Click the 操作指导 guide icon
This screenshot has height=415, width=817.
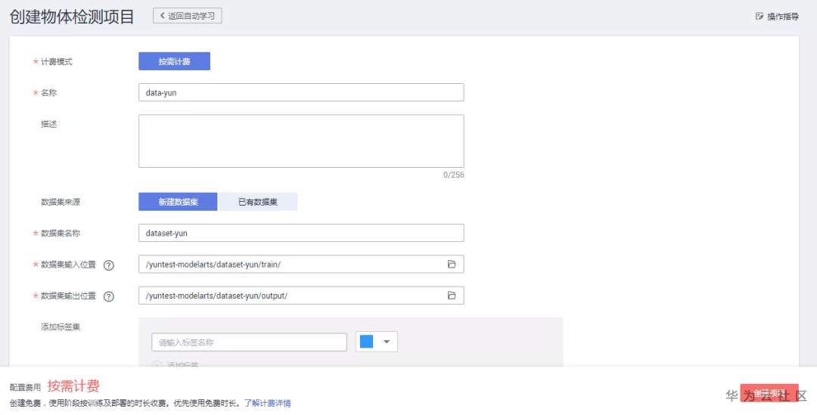(x=760, y=16)
